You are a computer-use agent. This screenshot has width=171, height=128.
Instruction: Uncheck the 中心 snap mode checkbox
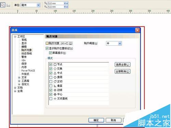pyautogui.click(x=51, y=94)
